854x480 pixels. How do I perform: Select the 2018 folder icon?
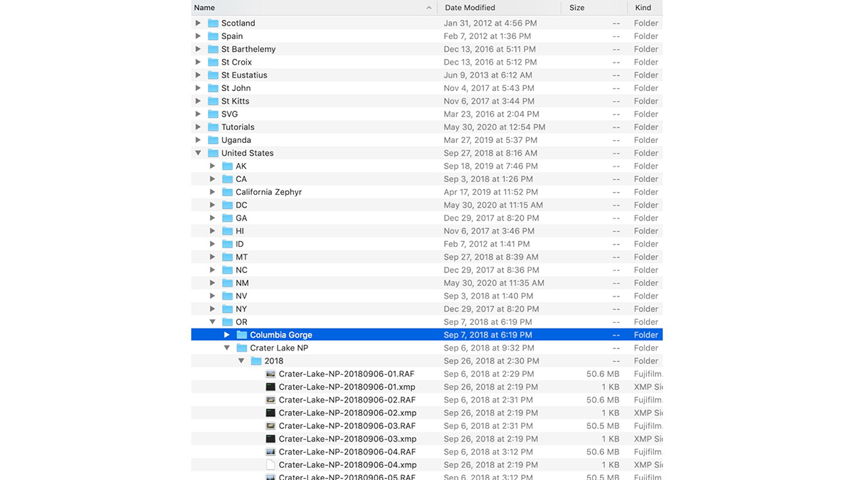(x=256, y=361)
